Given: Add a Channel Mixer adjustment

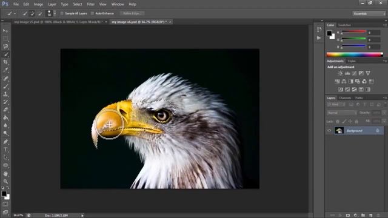Looking at the screenshot, I should [364, 81].
